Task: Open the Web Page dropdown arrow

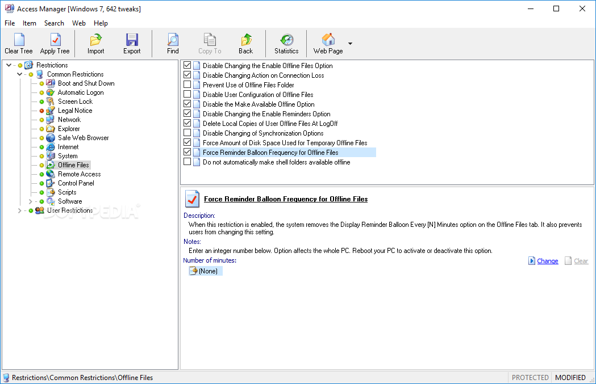Action: (350, 43)
